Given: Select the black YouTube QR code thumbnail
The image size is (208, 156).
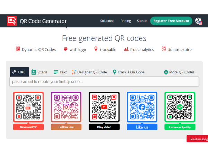Looking at the screenshot, I should (x=104, y=107).
